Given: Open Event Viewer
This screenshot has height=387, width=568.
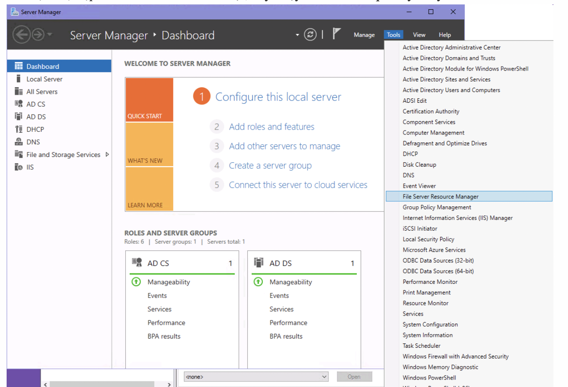Looking at the screenshot, I should (x=469, y=186).
